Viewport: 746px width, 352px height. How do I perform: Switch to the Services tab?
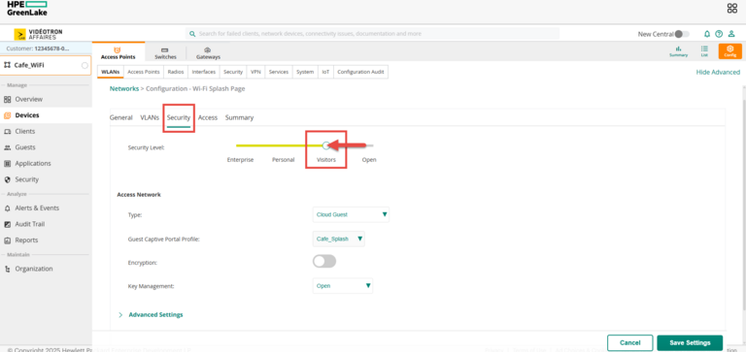click(279, 72)
